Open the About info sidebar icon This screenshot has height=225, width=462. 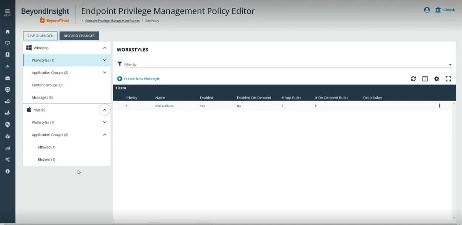coord(7,171)
